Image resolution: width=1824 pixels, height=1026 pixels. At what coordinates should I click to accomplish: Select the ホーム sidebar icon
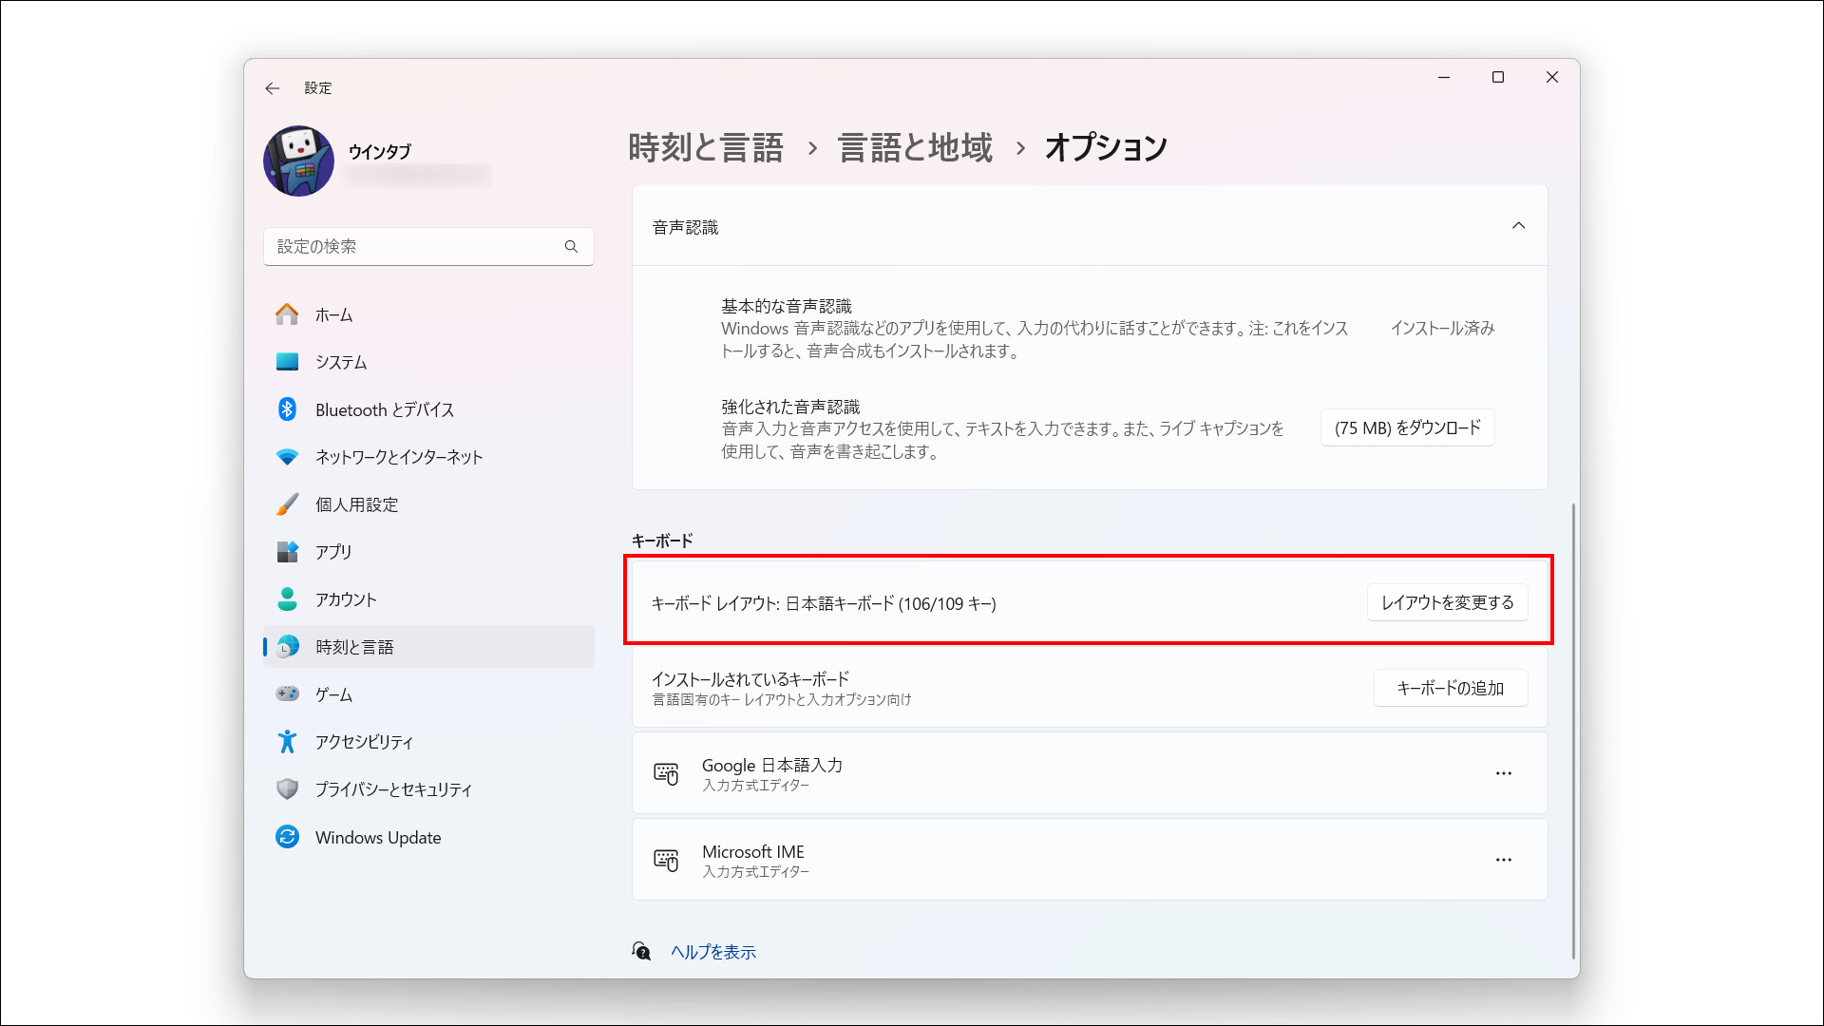pyautogui.click(x=287, y=313)
